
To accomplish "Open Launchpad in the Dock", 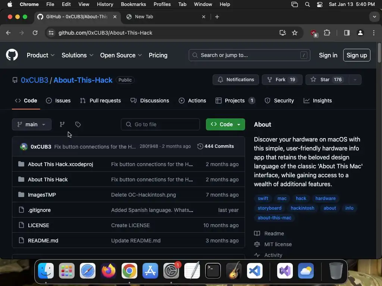I will point(67,271).
